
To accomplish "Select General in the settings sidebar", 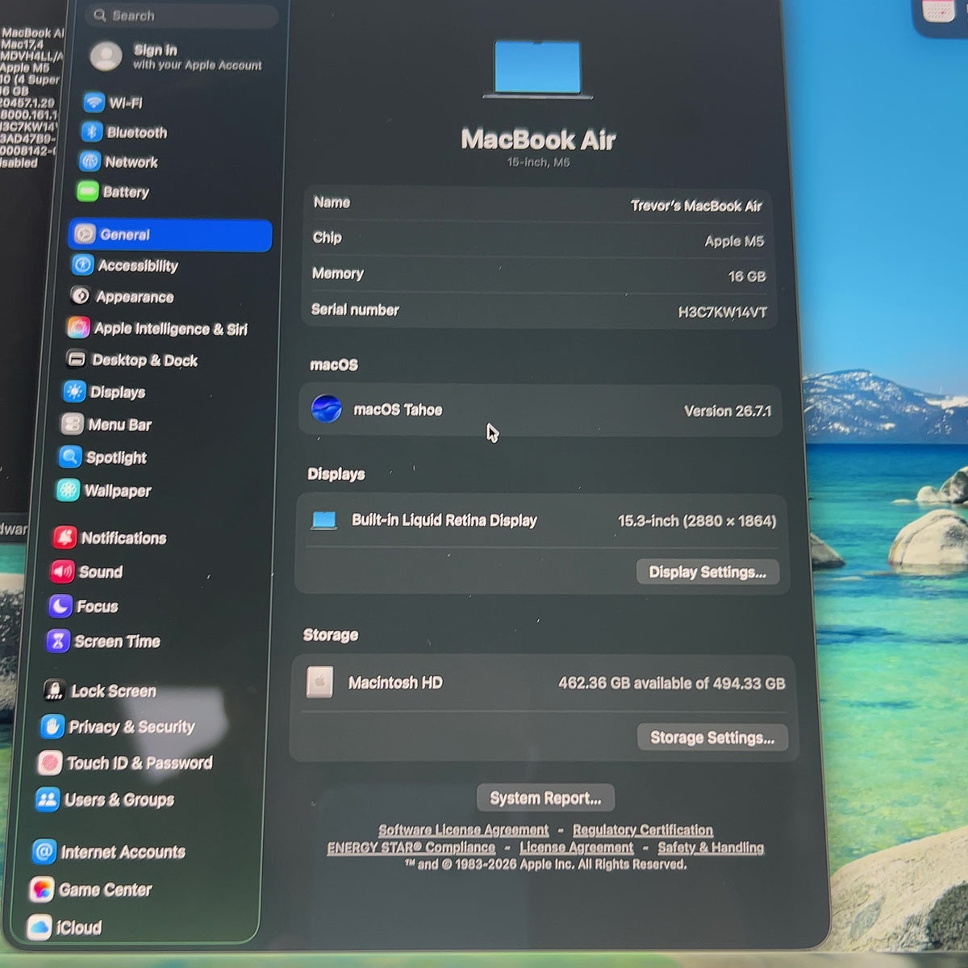I will pos(170,235).
